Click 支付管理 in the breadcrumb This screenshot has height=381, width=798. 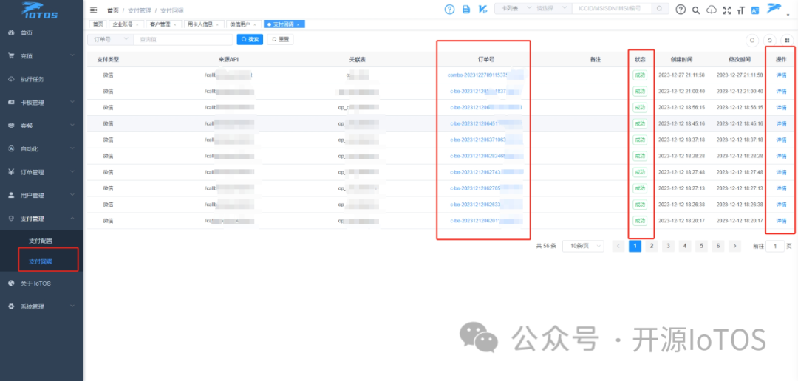pos(139,10)
